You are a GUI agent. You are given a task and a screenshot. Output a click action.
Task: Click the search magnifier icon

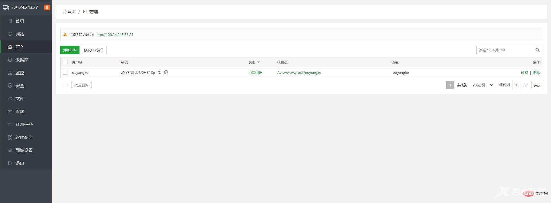[537, 50]
